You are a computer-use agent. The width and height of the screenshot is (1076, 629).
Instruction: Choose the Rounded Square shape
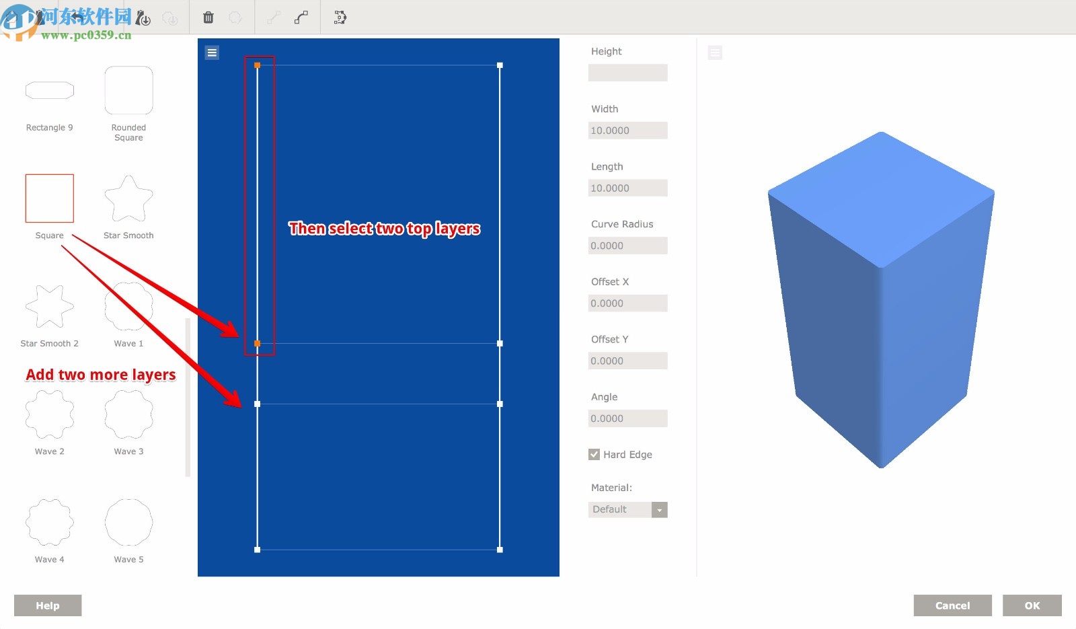click(128, 89)
